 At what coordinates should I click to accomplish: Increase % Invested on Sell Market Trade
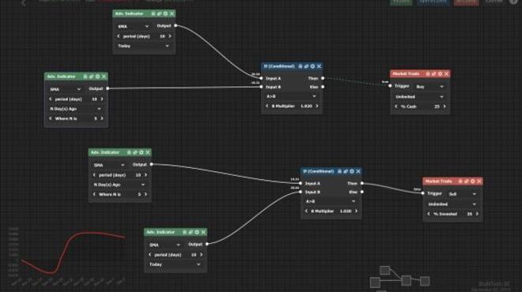[x=477, y=214]
